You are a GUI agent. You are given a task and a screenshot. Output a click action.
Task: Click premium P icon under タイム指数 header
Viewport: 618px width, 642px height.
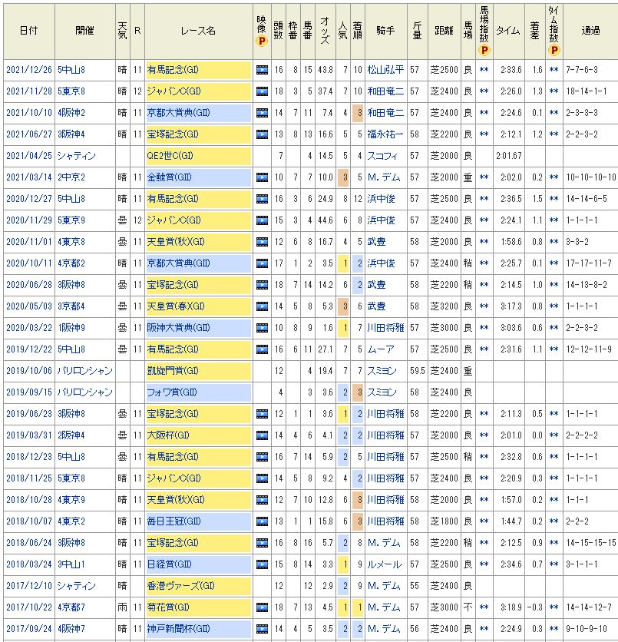[554, 50]
